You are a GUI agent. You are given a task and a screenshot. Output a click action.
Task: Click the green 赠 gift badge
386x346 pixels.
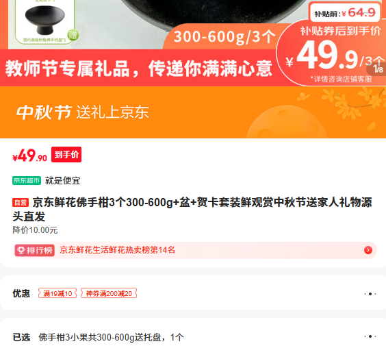pyautogui.click(x=73, y=35)
